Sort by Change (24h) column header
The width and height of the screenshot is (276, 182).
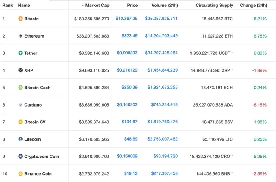pyautogui.click(x=253, y=5)
